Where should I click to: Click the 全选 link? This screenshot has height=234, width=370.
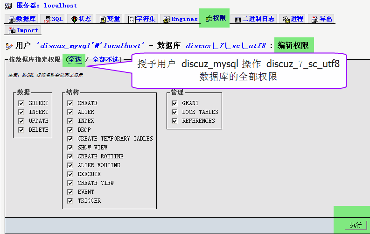75,59
